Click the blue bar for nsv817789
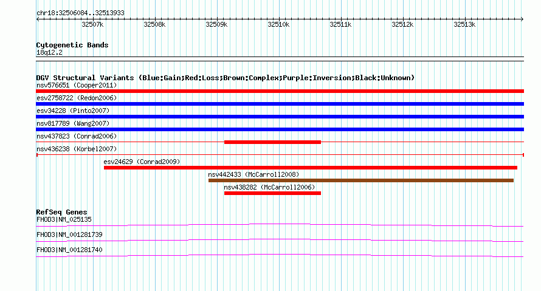 280,129
